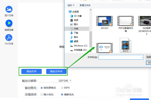
Task: Click the Windows (C:) drive icon
Action: coord(71,46)
